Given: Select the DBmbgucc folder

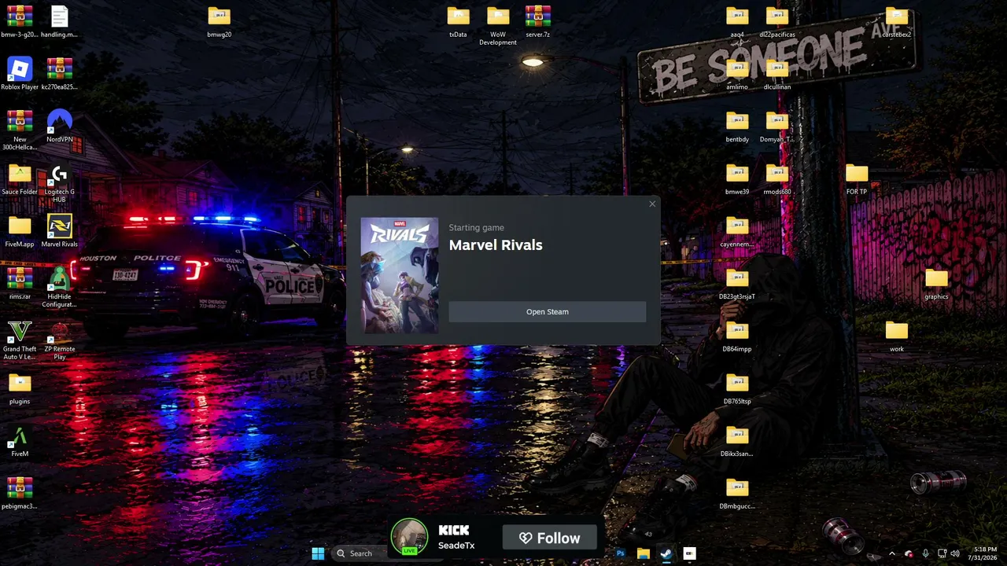Looking at the screenshot, I should (x=737, y=494).
